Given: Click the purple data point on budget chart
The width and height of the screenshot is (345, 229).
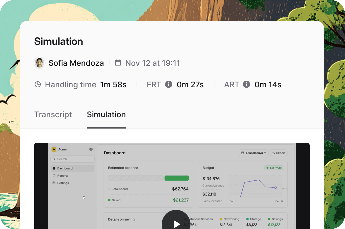Looking at the screenshot, I should (x=276, y=187).
